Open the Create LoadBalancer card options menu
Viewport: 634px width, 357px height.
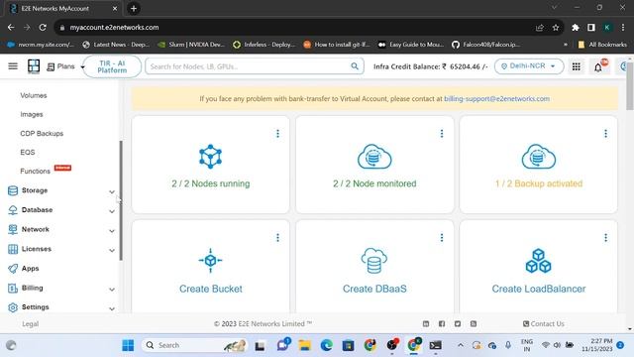[605, 238]
